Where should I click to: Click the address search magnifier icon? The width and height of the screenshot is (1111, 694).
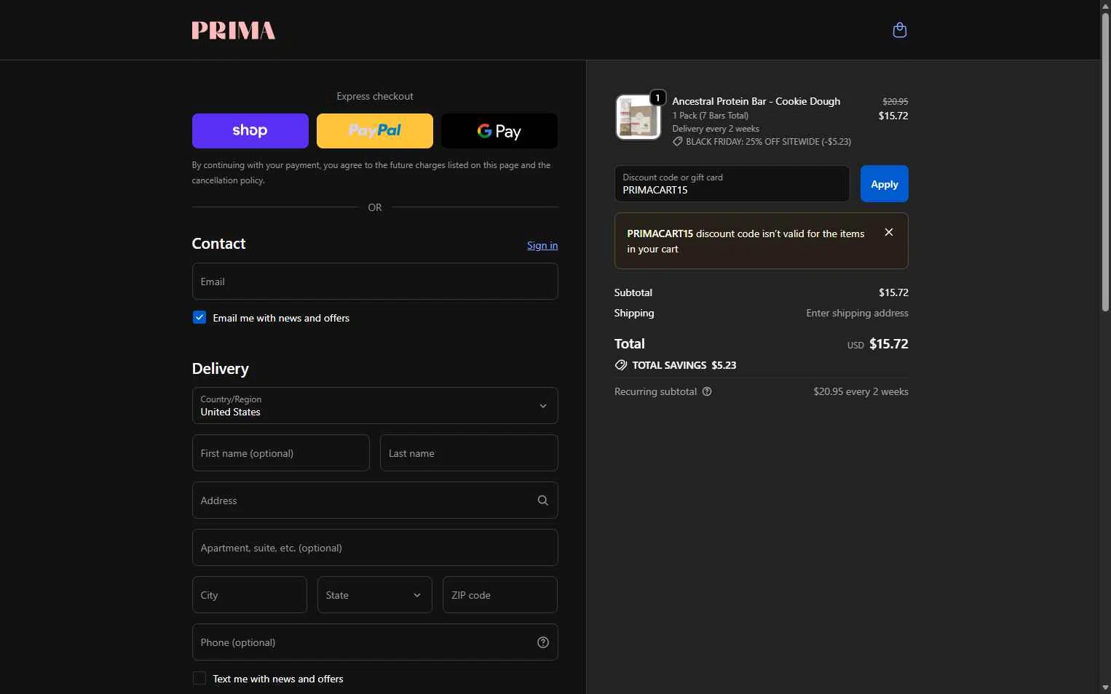point(542,500)
